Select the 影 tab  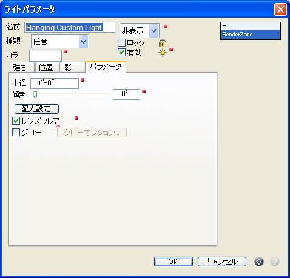(73, 67)
